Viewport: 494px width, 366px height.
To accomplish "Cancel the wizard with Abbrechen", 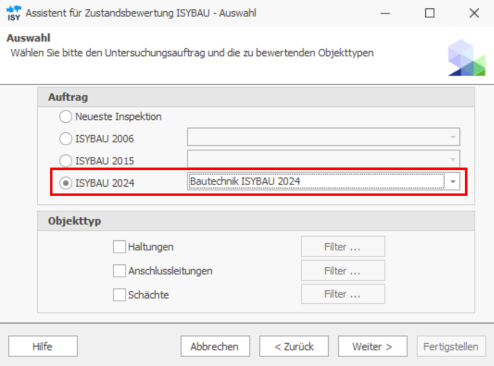I will coord(215,347).
